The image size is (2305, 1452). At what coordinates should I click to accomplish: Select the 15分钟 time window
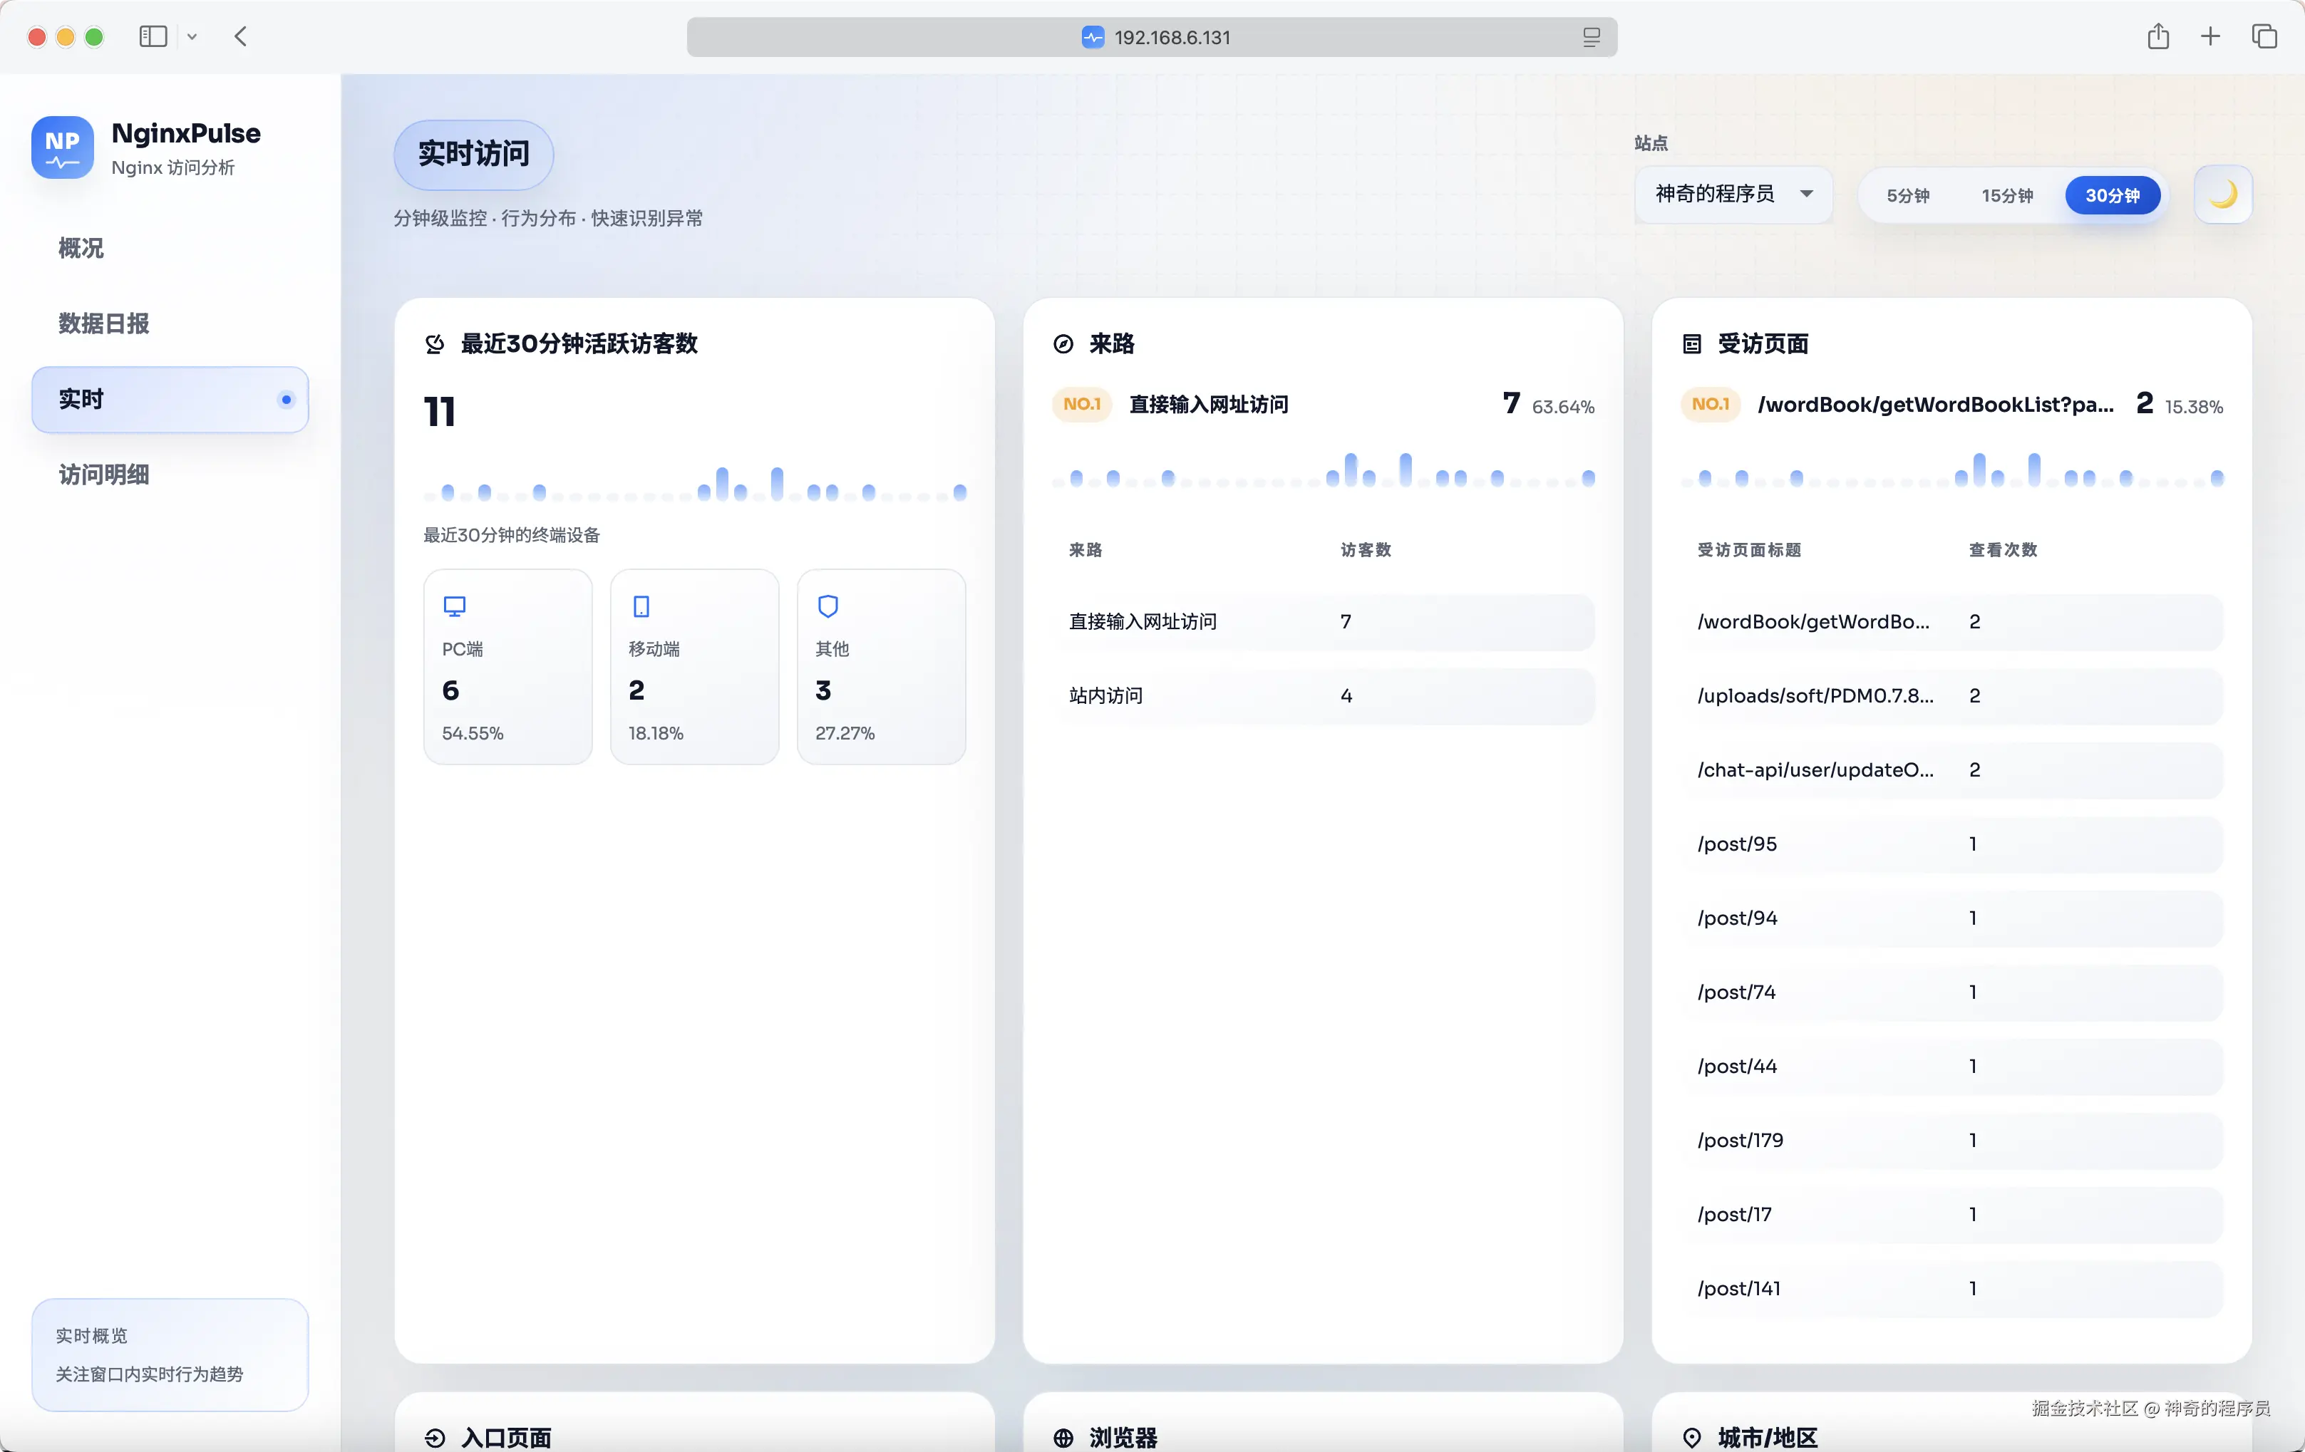click(2006, 195)
